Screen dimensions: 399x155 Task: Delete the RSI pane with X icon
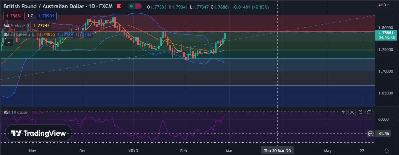(x=352, y=112)
